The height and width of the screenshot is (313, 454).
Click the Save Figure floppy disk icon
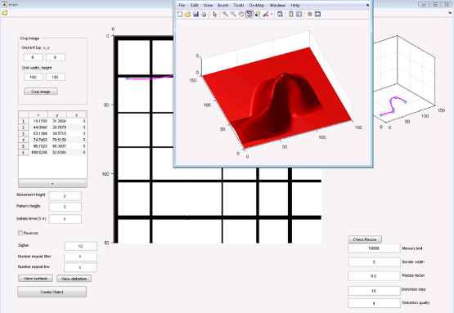tap(196, 14)
